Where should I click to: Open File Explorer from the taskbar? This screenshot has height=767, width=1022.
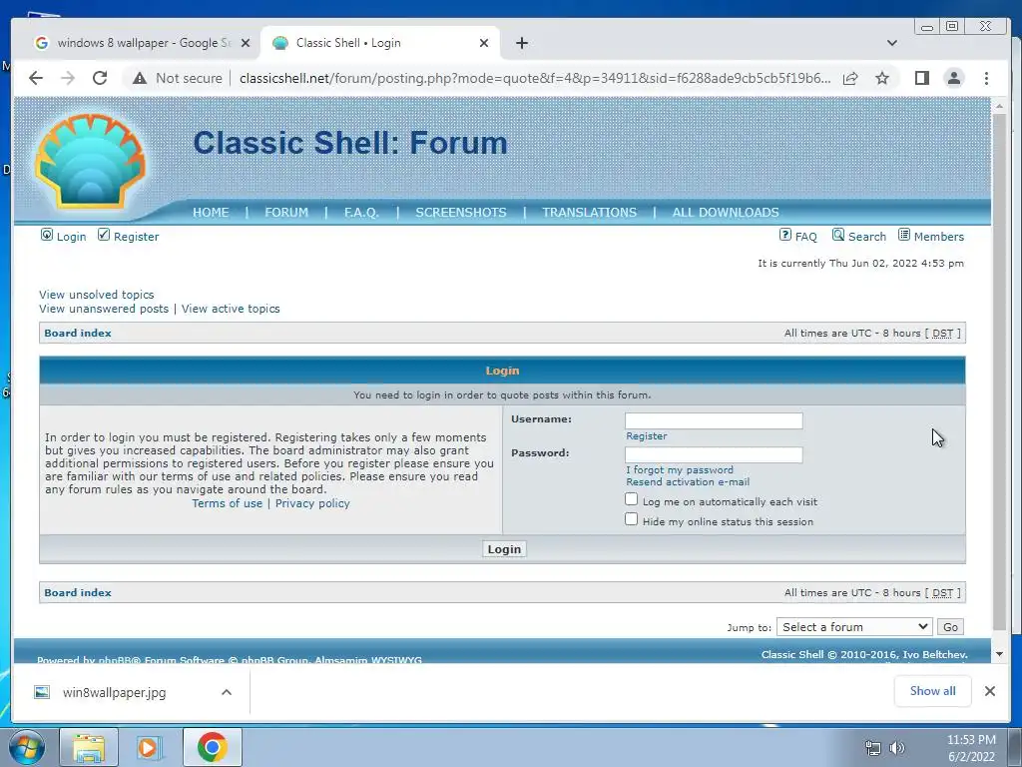point(89,747)
